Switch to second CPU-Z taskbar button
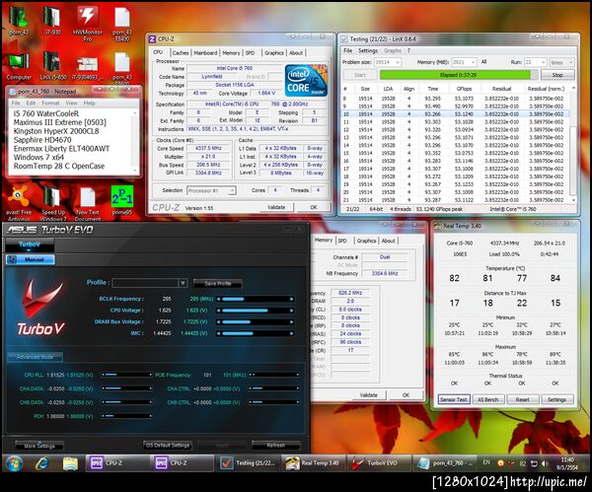The height and width of the screenshot is (492, 592). point(183,463)
